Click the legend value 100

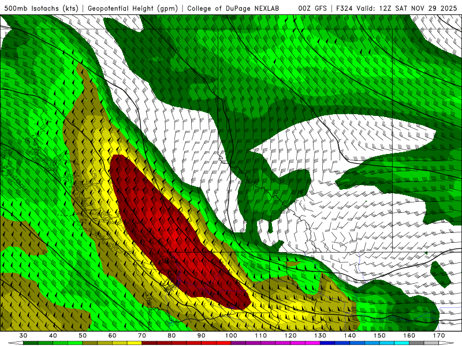(x=231, y=336)
